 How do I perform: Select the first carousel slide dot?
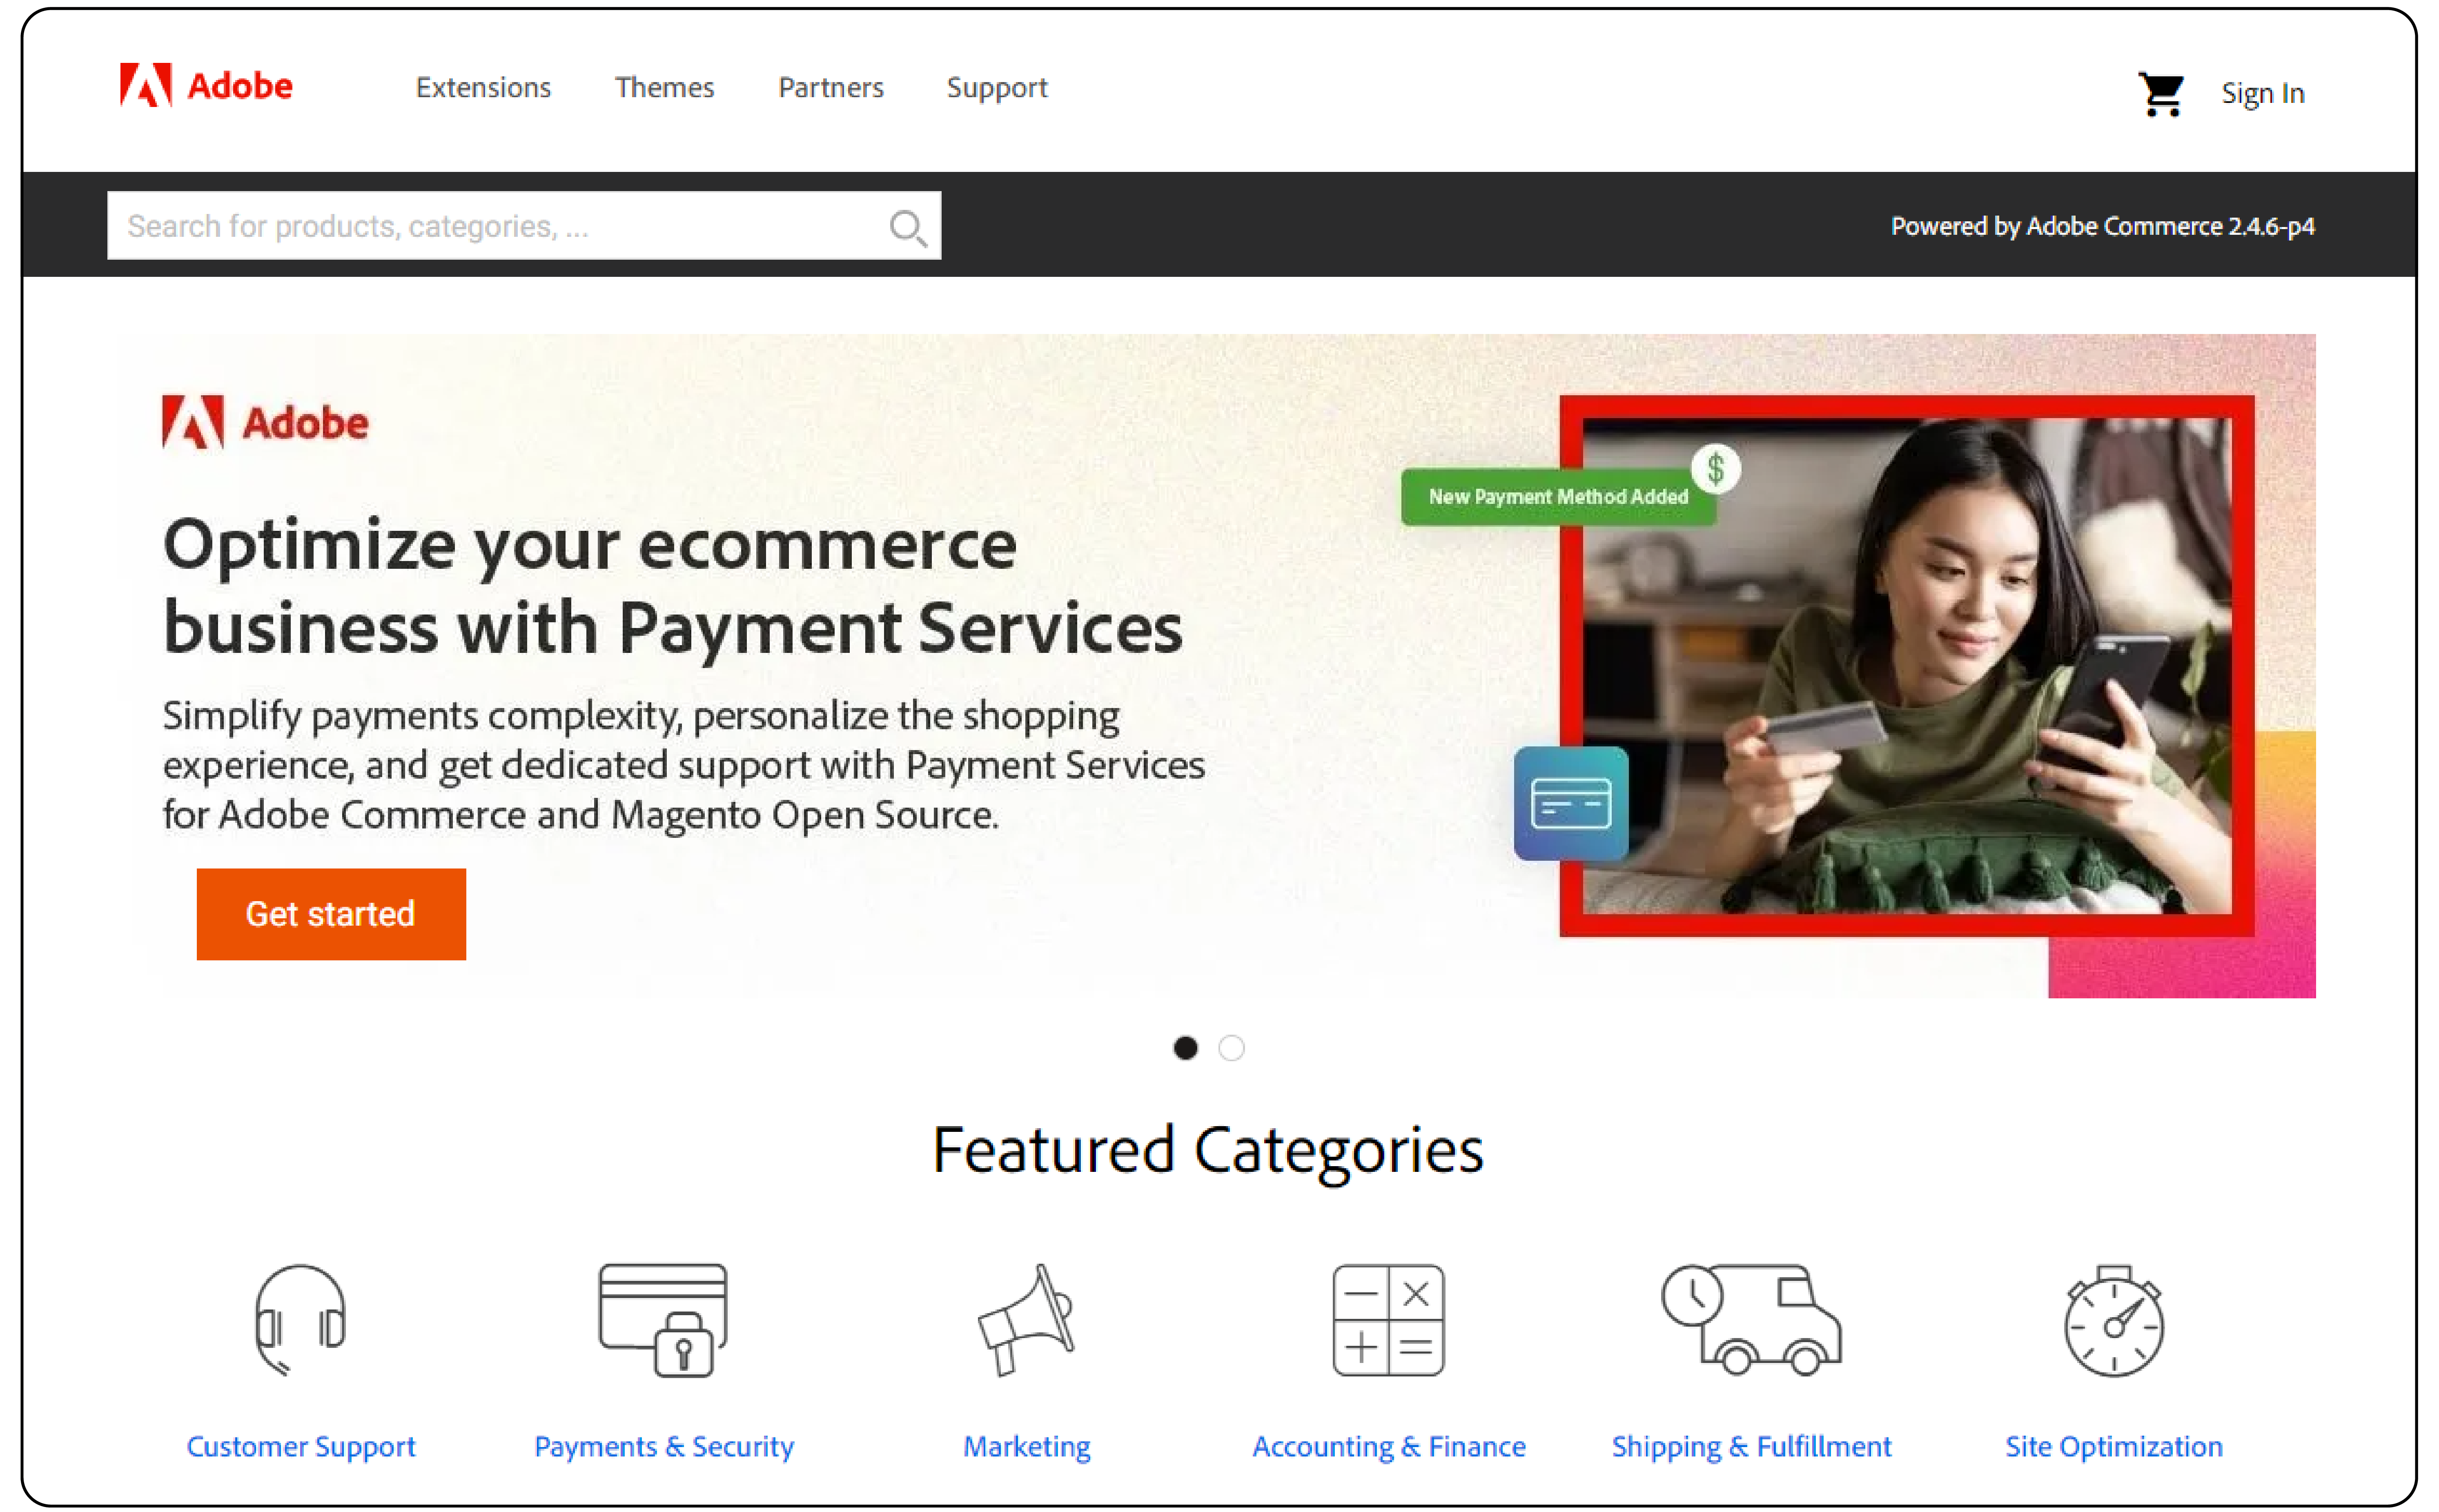tap(1185, 1048)
